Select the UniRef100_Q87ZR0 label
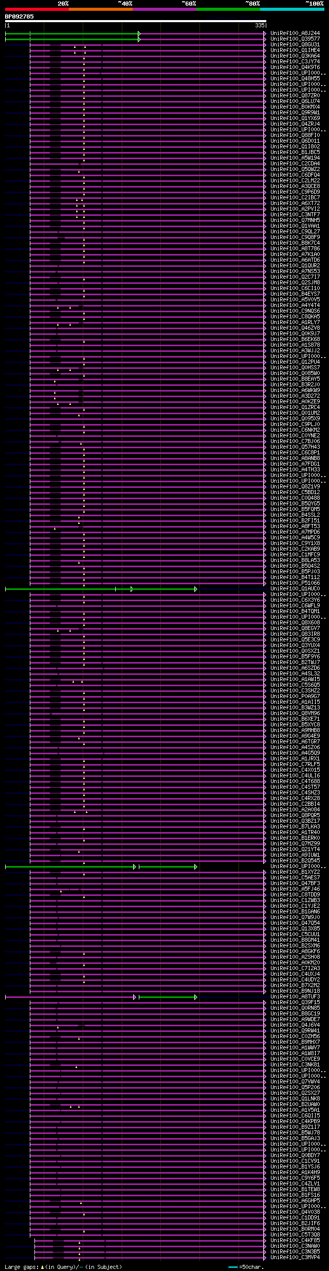The image size is (329, 1271). [x=295, y=96]
